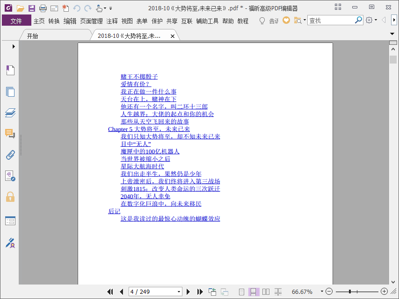Switch to facing pages view
The height and width of the screenshot is (299, 399).
click(266, 292)
